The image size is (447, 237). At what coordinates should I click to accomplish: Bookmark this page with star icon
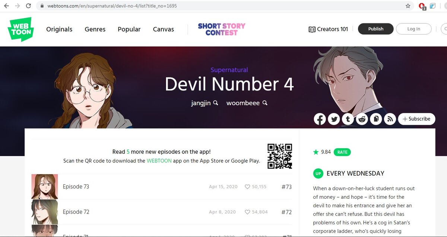click(x=408, y=6)
